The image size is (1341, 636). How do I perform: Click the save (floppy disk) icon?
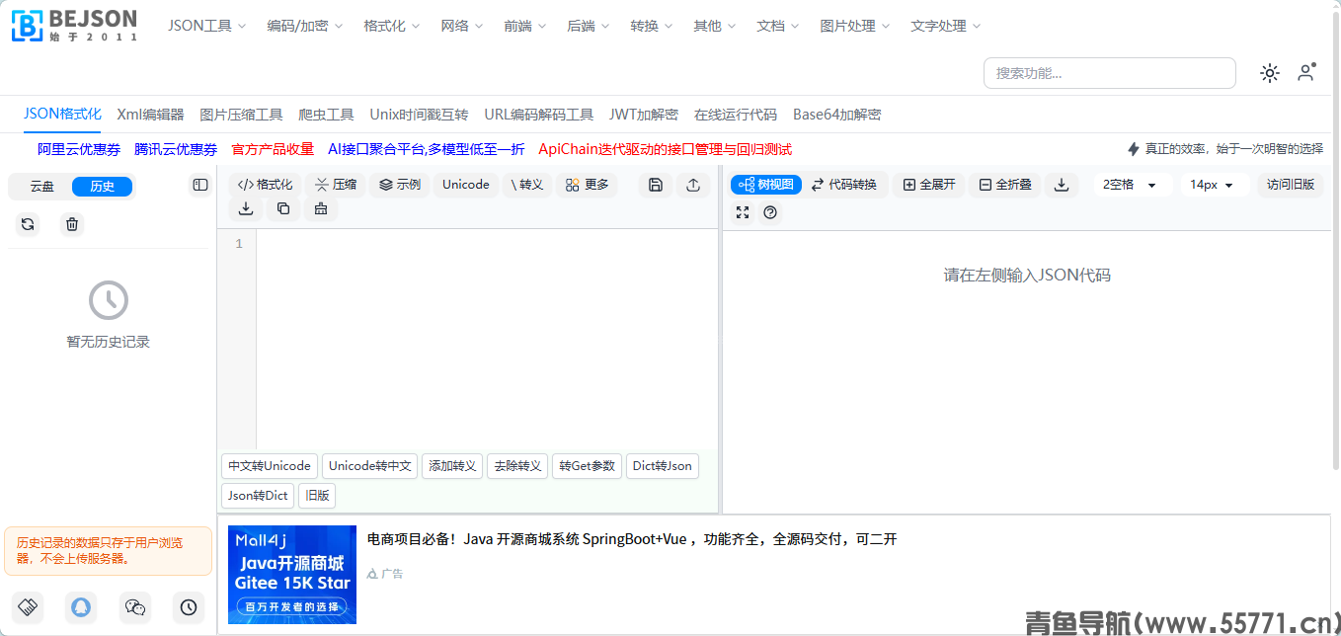coord(656,185)
